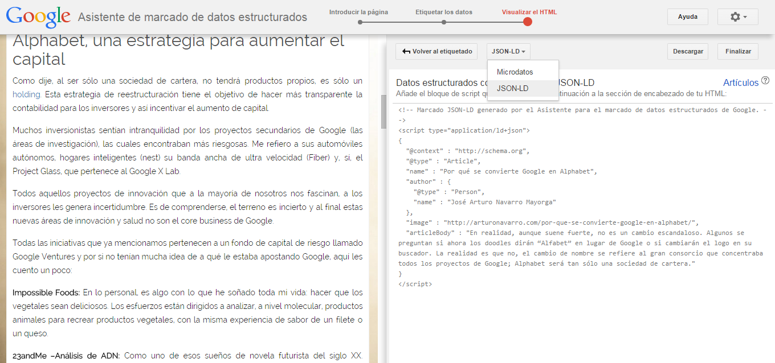Select Microdatos from the format menu

pyautogui.click(x=523, y=72)
